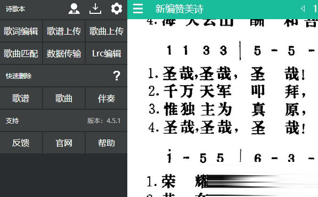Click 歌谱上传 button

(x=64, y=31)
